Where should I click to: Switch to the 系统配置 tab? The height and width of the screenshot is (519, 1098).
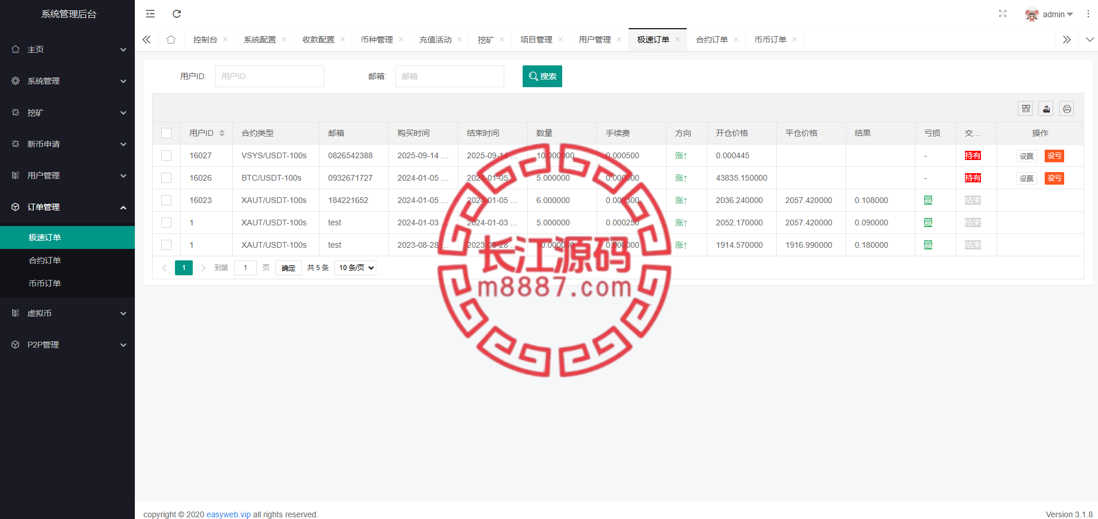[x=260, y=40]
